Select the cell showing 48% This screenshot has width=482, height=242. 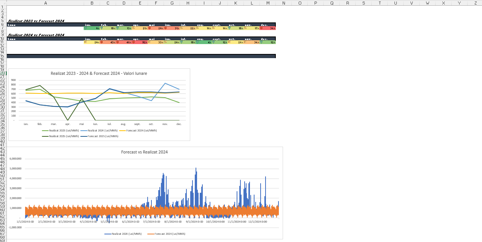[124, 42]
